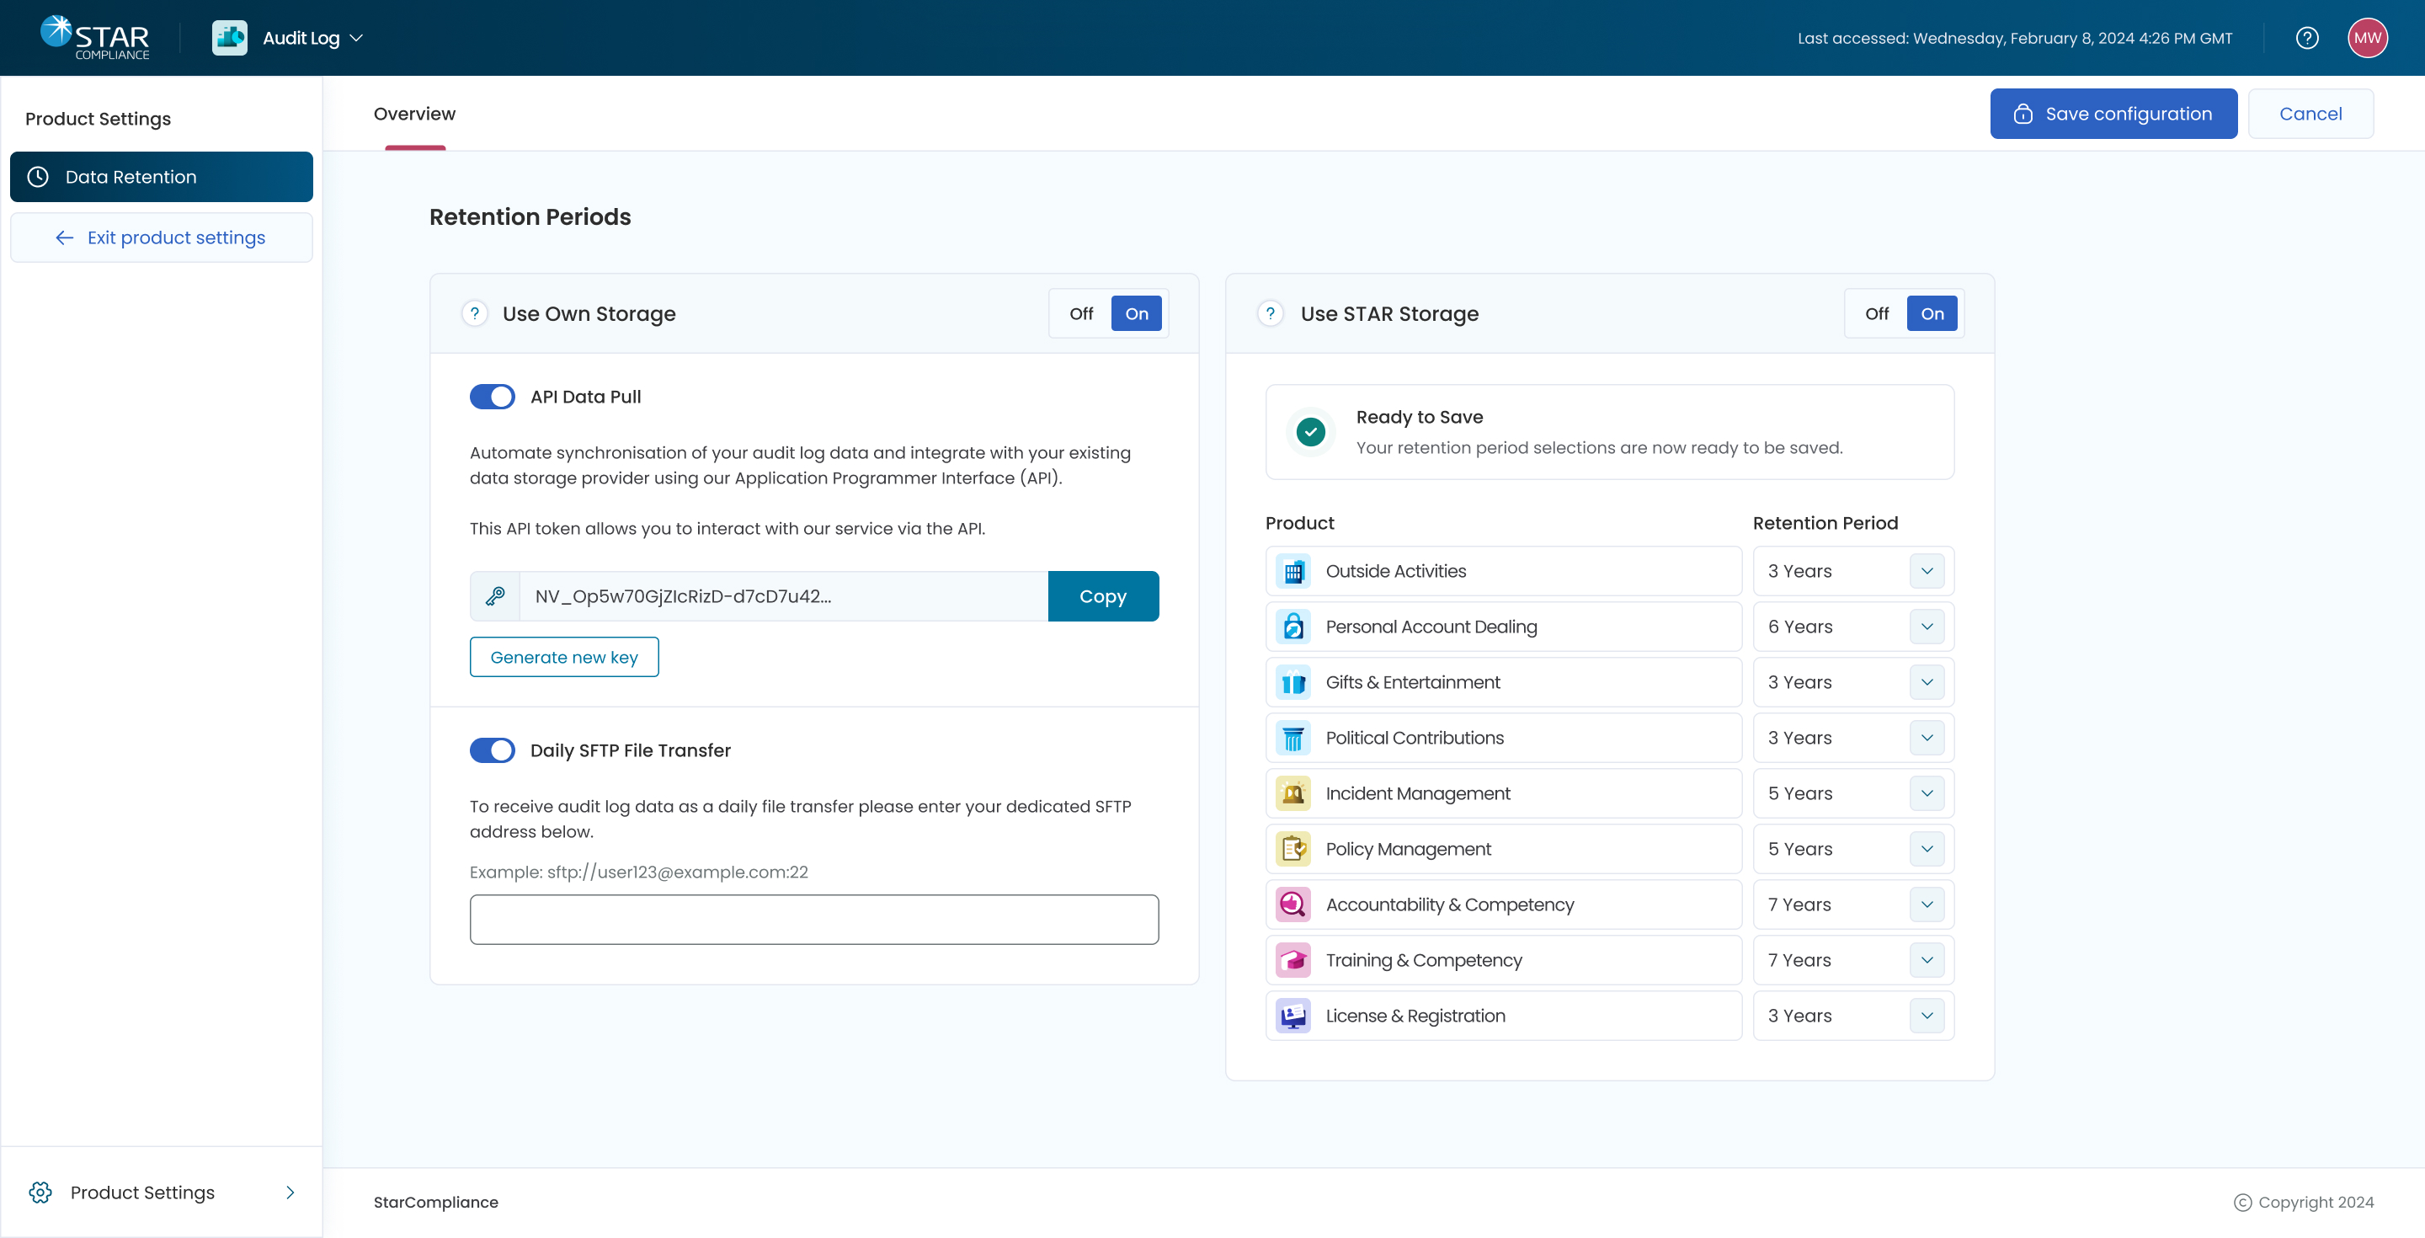This screenshot has height=1238, width=2425.
Task: Click Generate new key
Action: coord(564,657)
